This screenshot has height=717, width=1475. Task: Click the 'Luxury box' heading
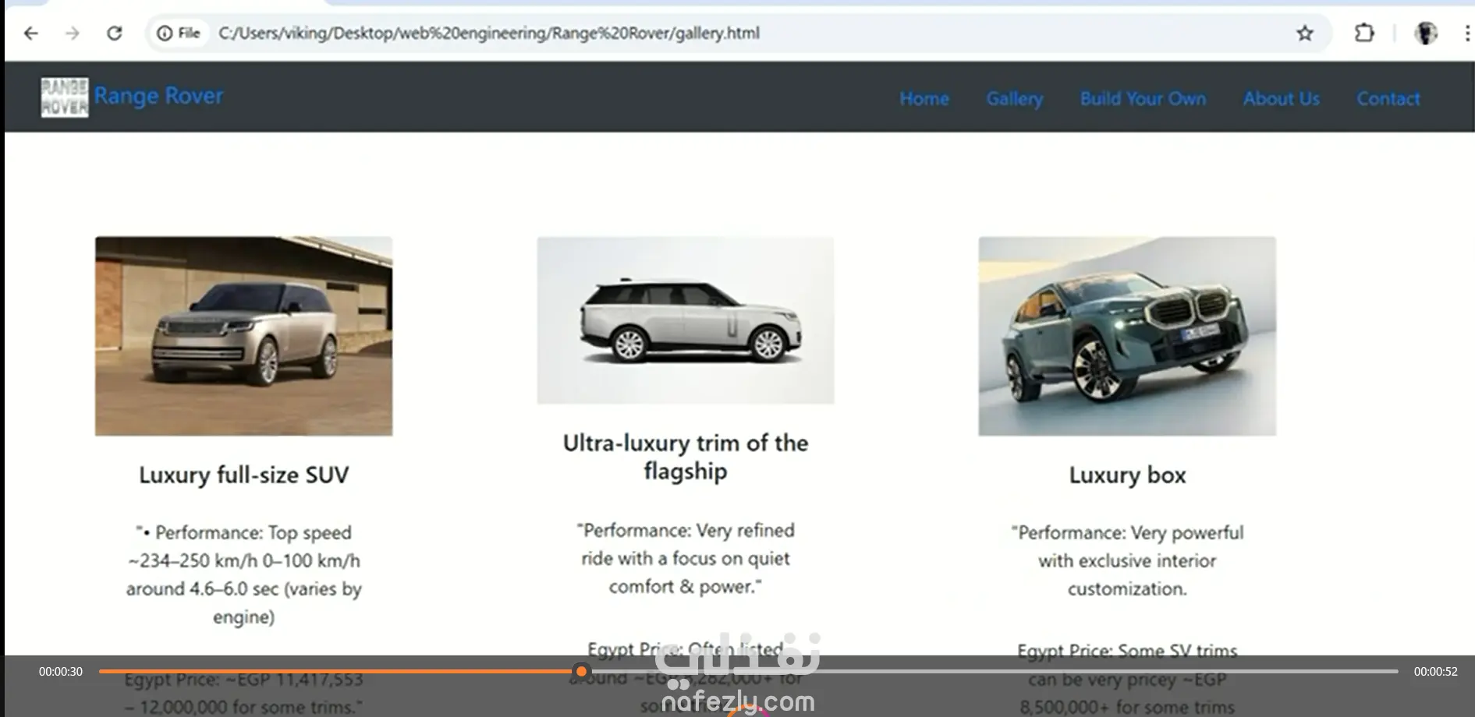(1128, 475)
